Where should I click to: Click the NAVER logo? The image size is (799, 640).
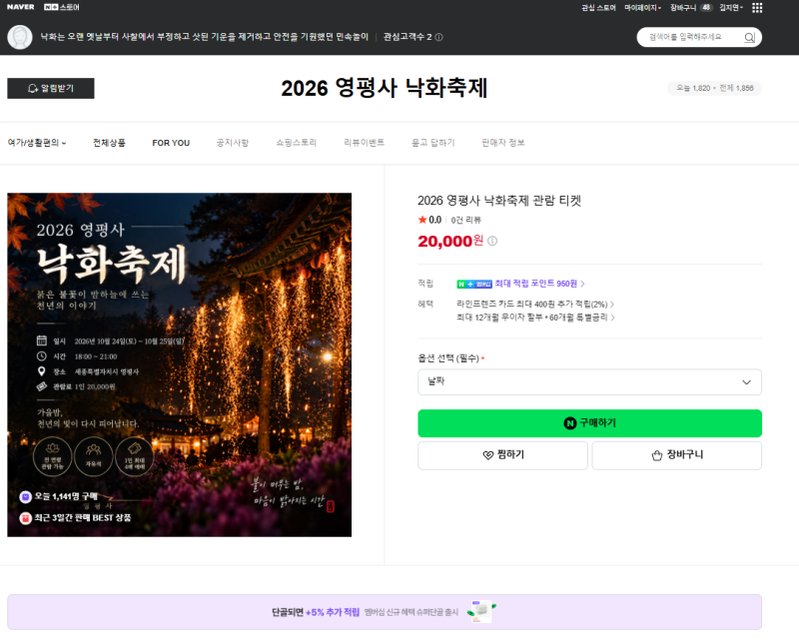[x=20, y=7]
